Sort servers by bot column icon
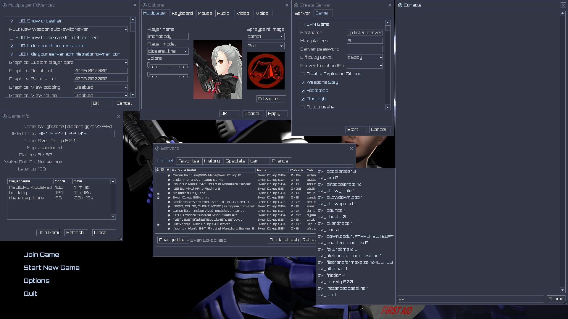The width and height of the screenshot is (568, 319). tap(162, 170)
